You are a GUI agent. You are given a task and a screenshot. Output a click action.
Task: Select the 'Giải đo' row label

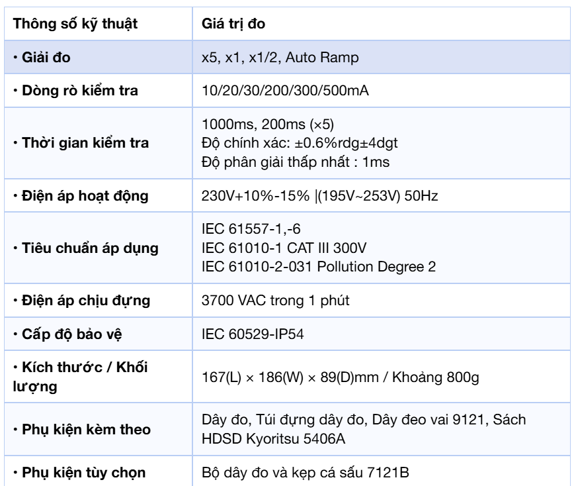click(x=42, y=58)
